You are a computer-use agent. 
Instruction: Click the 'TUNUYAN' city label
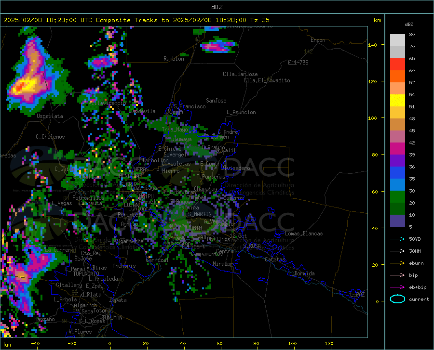pyautogui.click(x=112, y=318)
